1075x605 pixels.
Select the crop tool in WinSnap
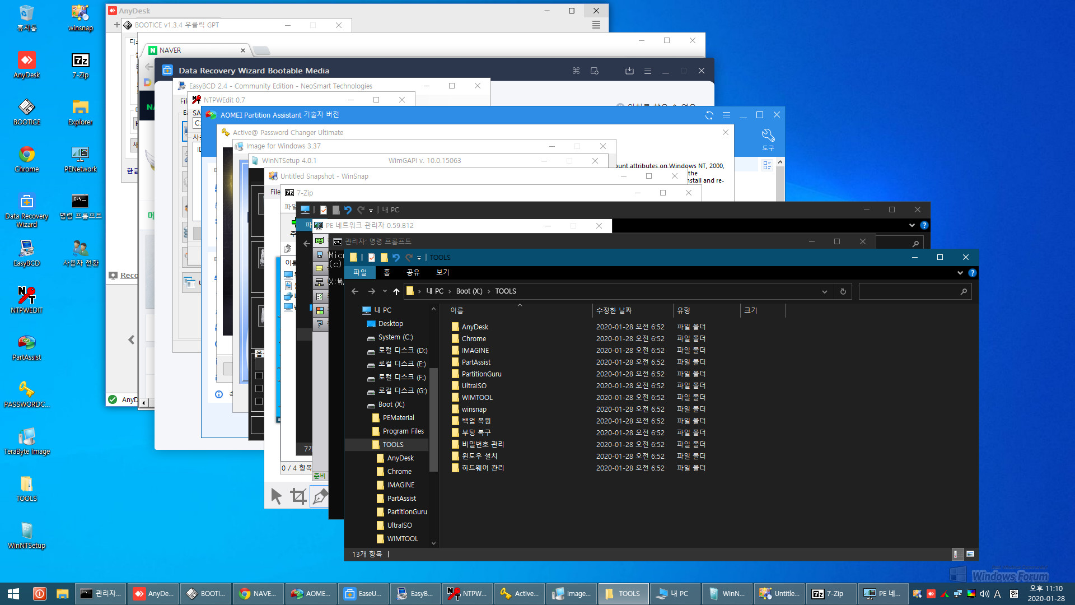tap(298, 496)
